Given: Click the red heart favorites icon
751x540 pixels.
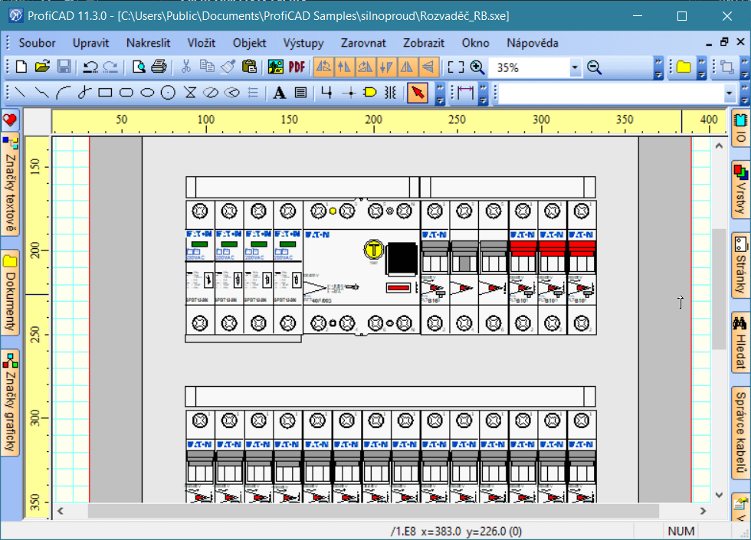Looking at the screenshot, I should tap(10, 120).
